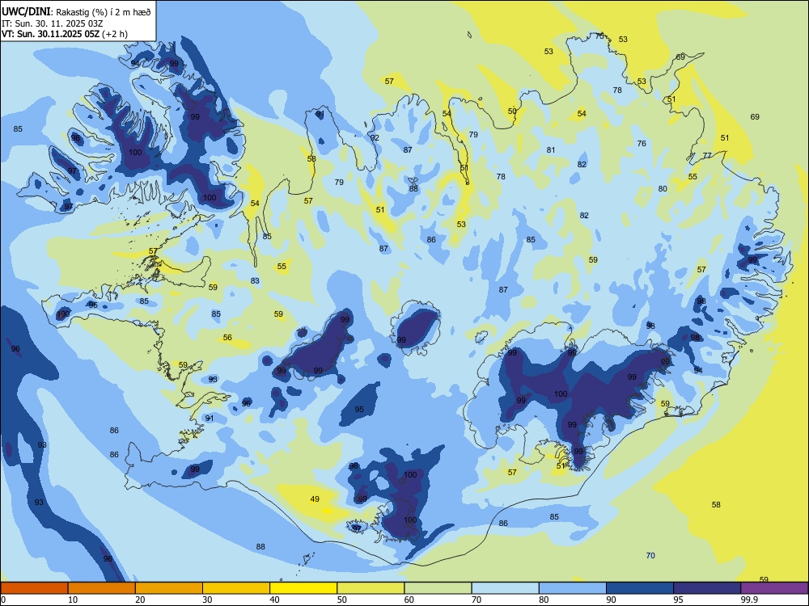Click the humidity value "76" on the map

[642, 143]
